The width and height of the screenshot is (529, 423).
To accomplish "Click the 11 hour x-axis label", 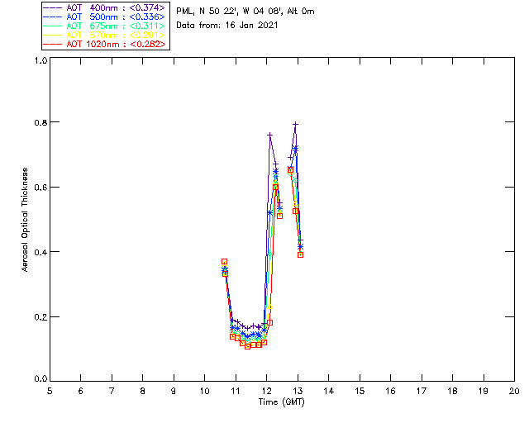I will [236, 391].
